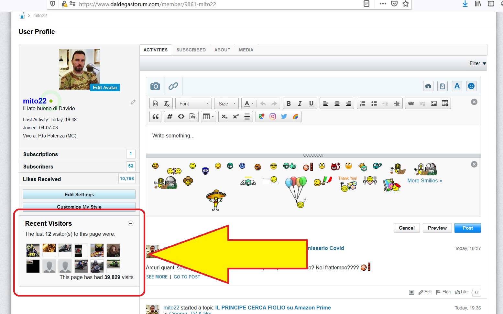Screen dimensions: 503x314
Task: Toggle the advanced editor A button
Action: (x=457, y=86)
